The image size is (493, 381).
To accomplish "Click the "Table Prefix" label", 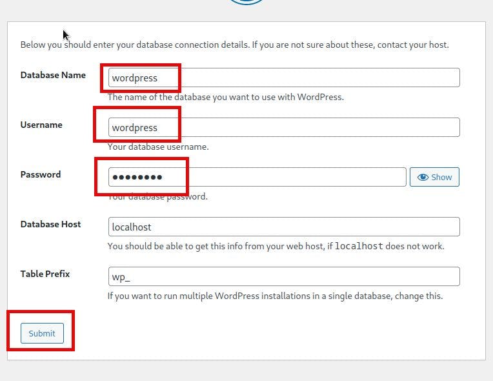I will (45, 274).
